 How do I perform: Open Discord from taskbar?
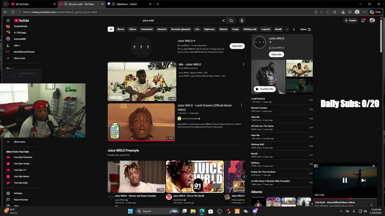255,211
